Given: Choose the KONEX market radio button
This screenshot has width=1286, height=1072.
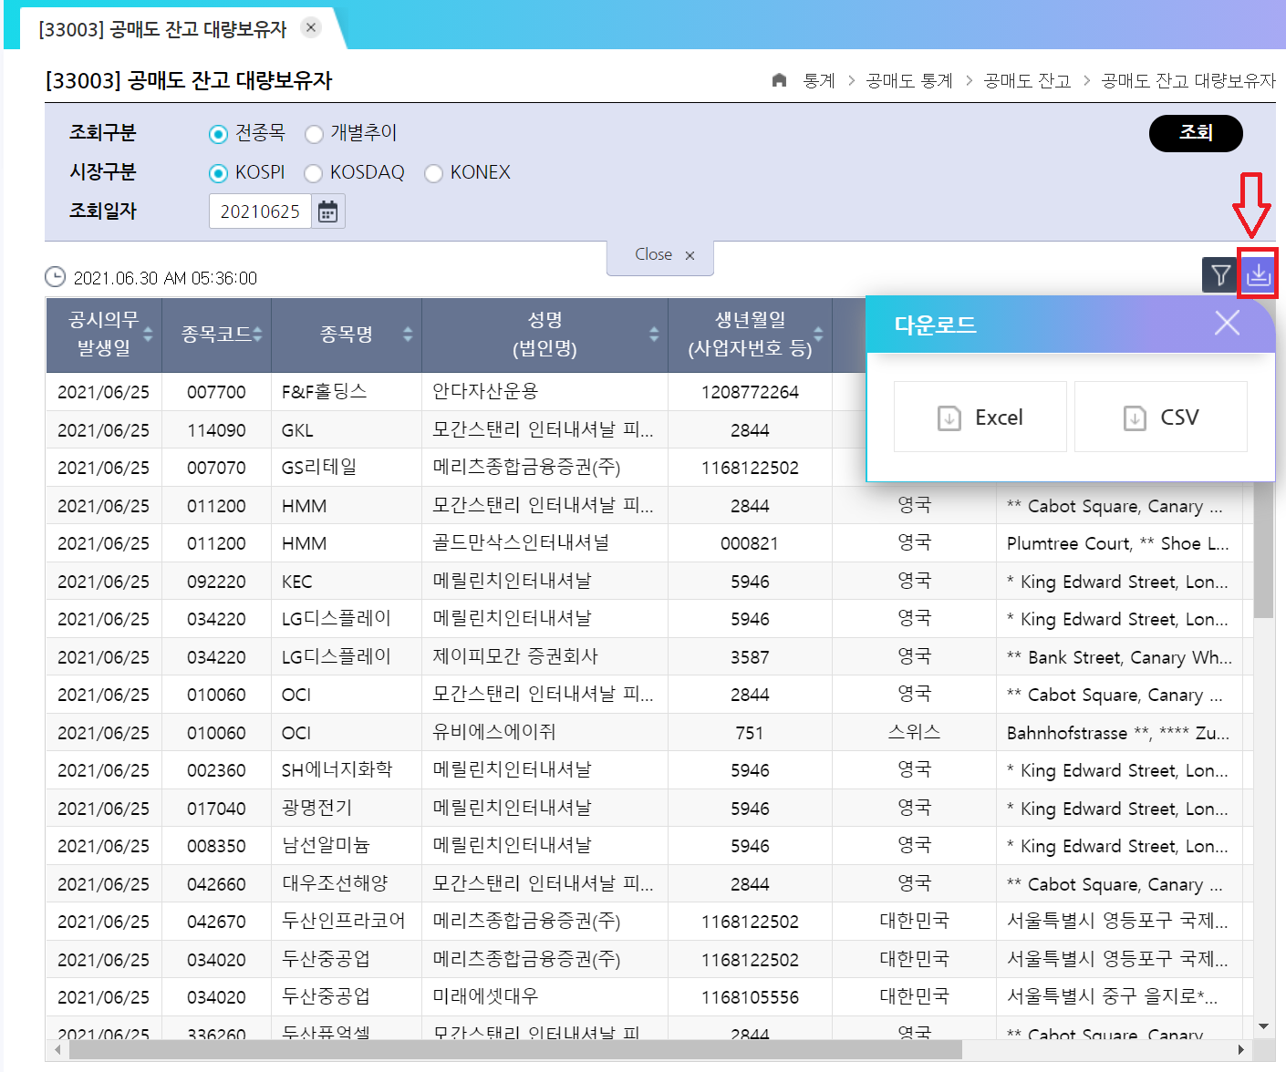Looking at the screenshot, I should pyautogui.click(x=434, y=173).
